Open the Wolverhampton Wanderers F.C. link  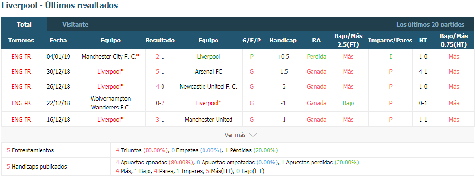click(x=110, y=103)
